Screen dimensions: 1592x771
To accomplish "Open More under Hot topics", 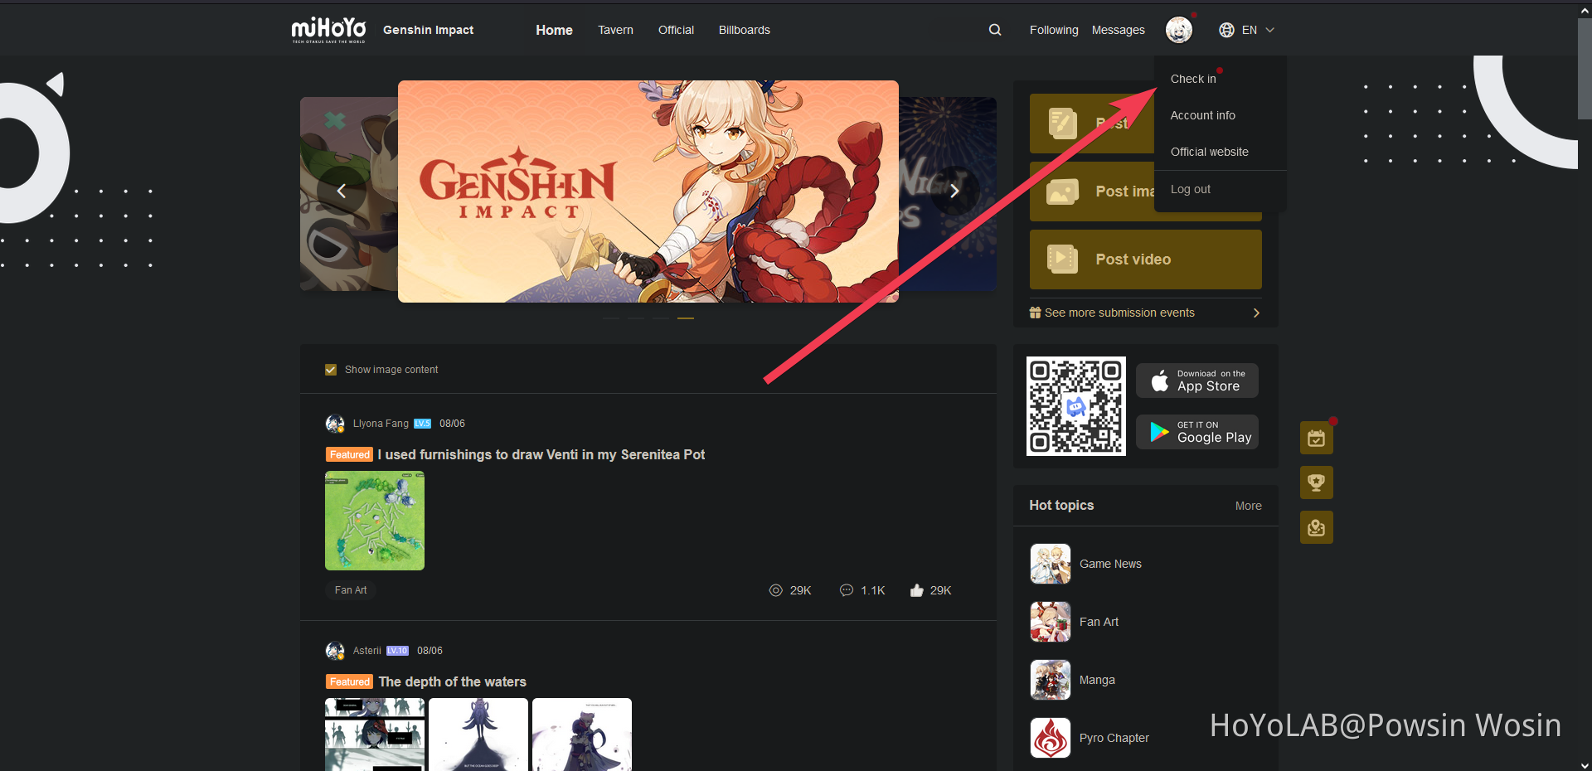I will (x=1248, y=505).
